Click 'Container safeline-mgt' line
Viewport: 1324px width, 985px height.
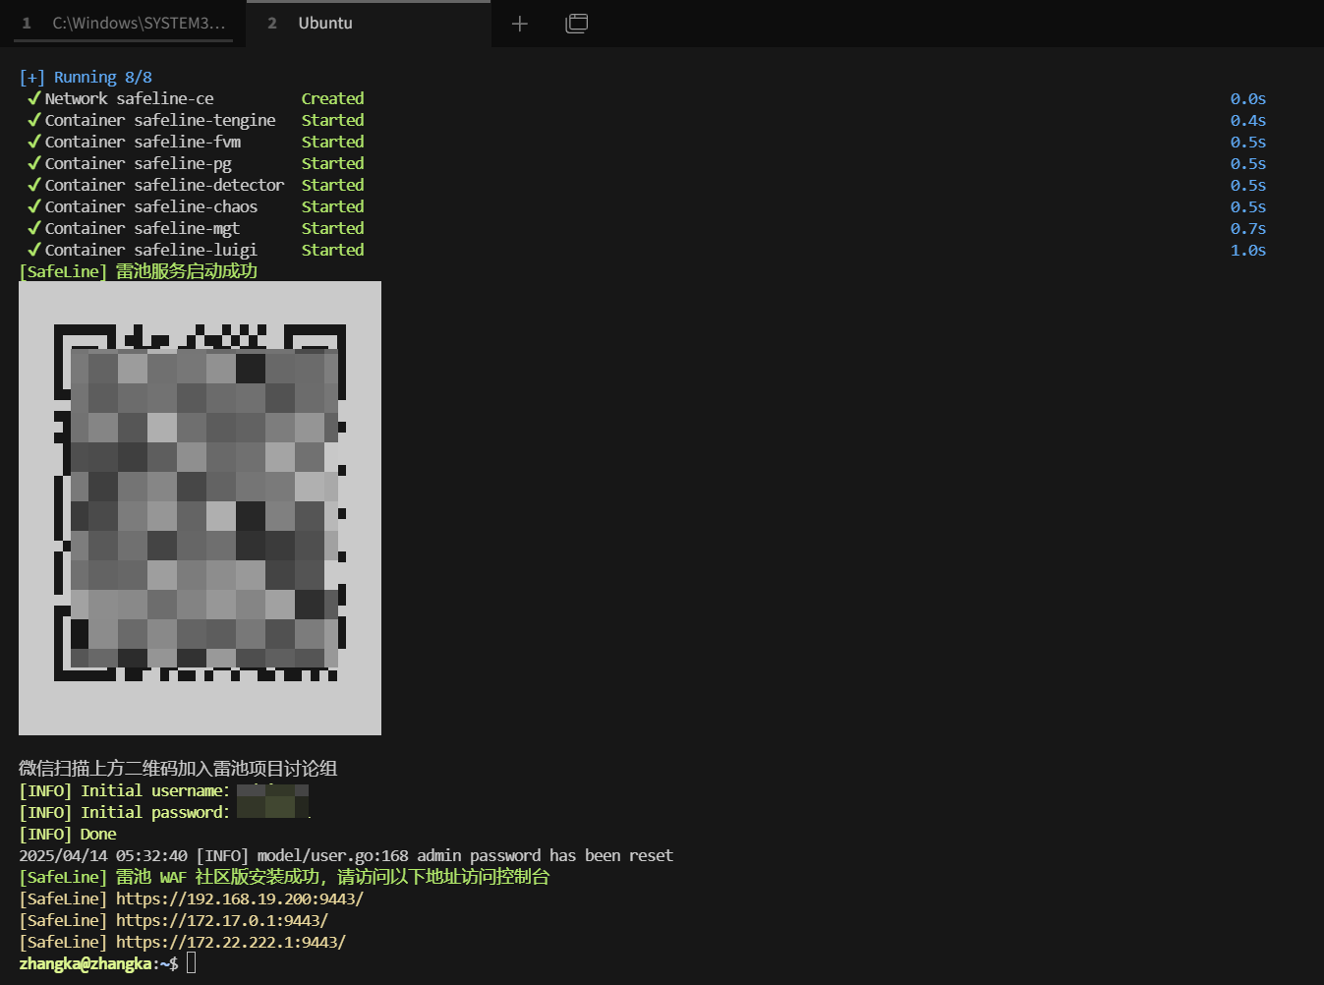[x=143, y=228]
